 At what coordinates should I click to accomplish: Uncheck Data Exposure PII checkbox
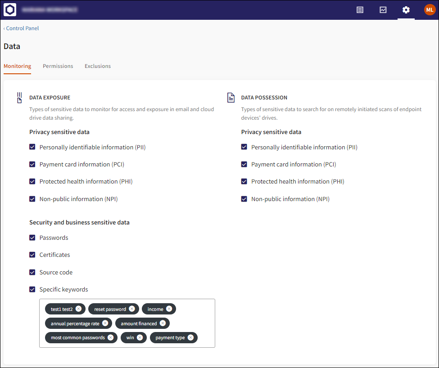(x=32, y=147)
